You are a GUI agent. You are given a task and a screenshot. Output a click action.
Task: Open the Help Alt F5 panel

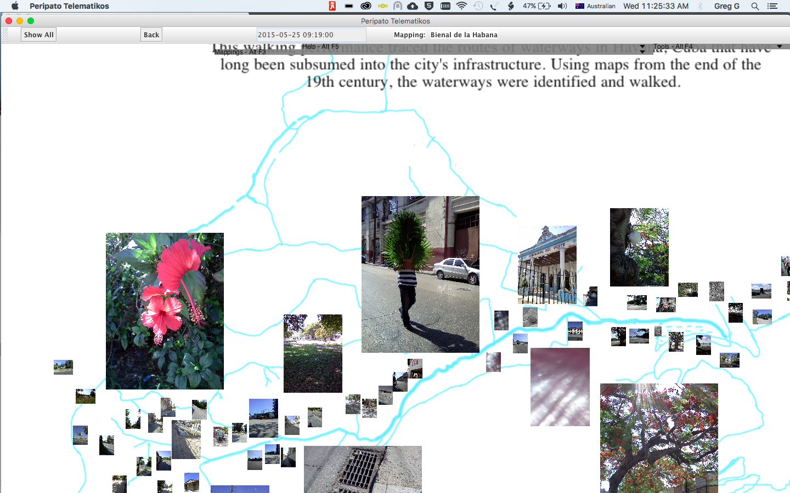tap(320, 47)
